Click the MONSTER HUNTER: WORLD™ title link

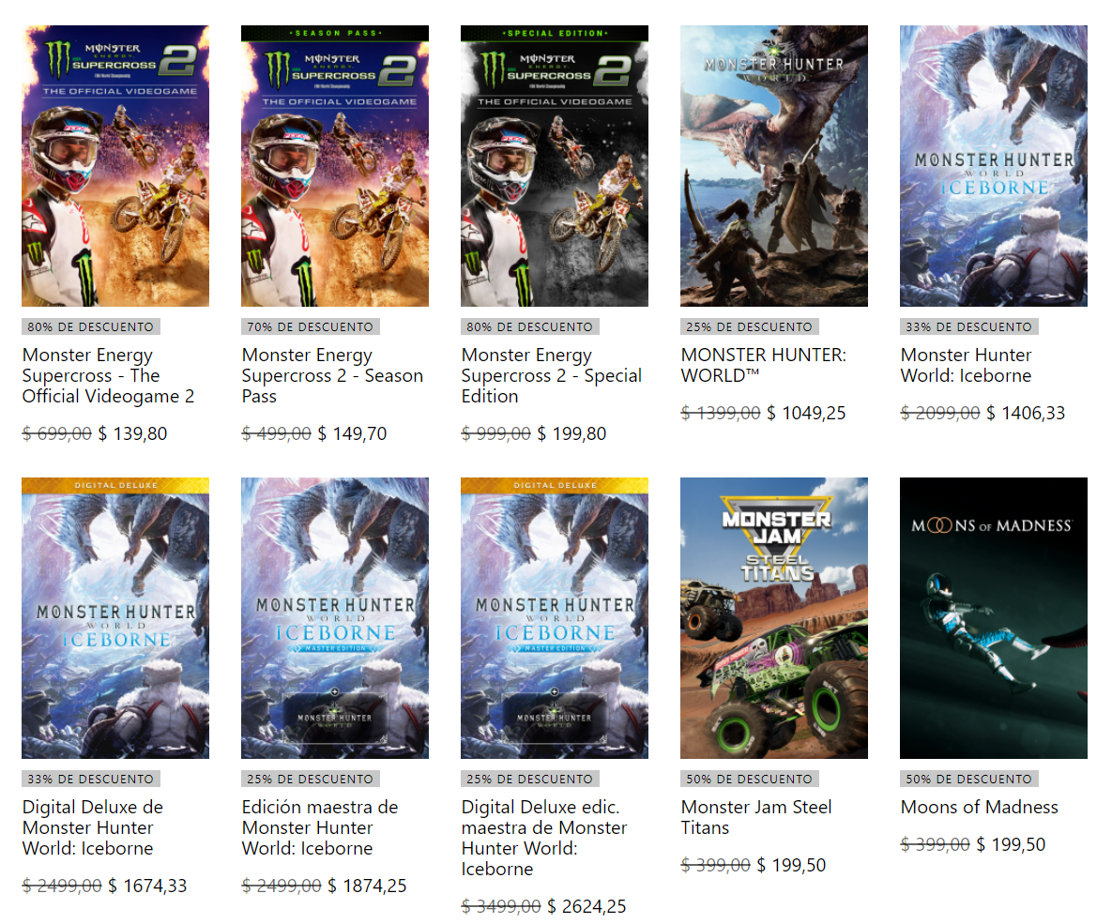pyautogui.click(x=764, y=365)
